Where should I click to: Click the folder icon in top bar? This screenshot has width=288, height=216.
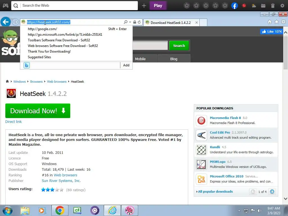263,6
